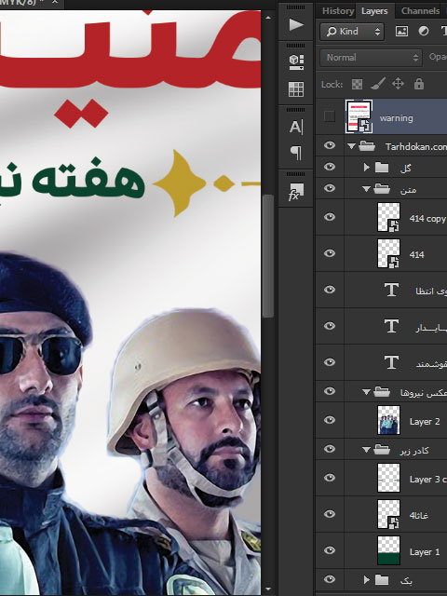The height and width of the screenshot is (596, 447).
Task: Lock transparent pixels checkerboard icon
Action: (x=357, y=84)
